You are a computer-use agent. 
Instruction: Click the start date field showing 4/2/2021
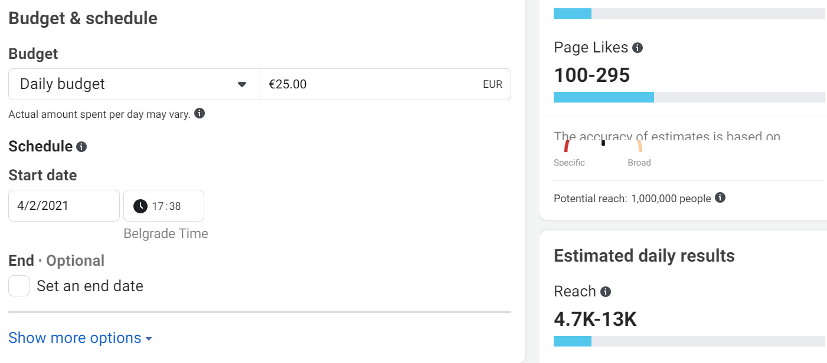64,206
